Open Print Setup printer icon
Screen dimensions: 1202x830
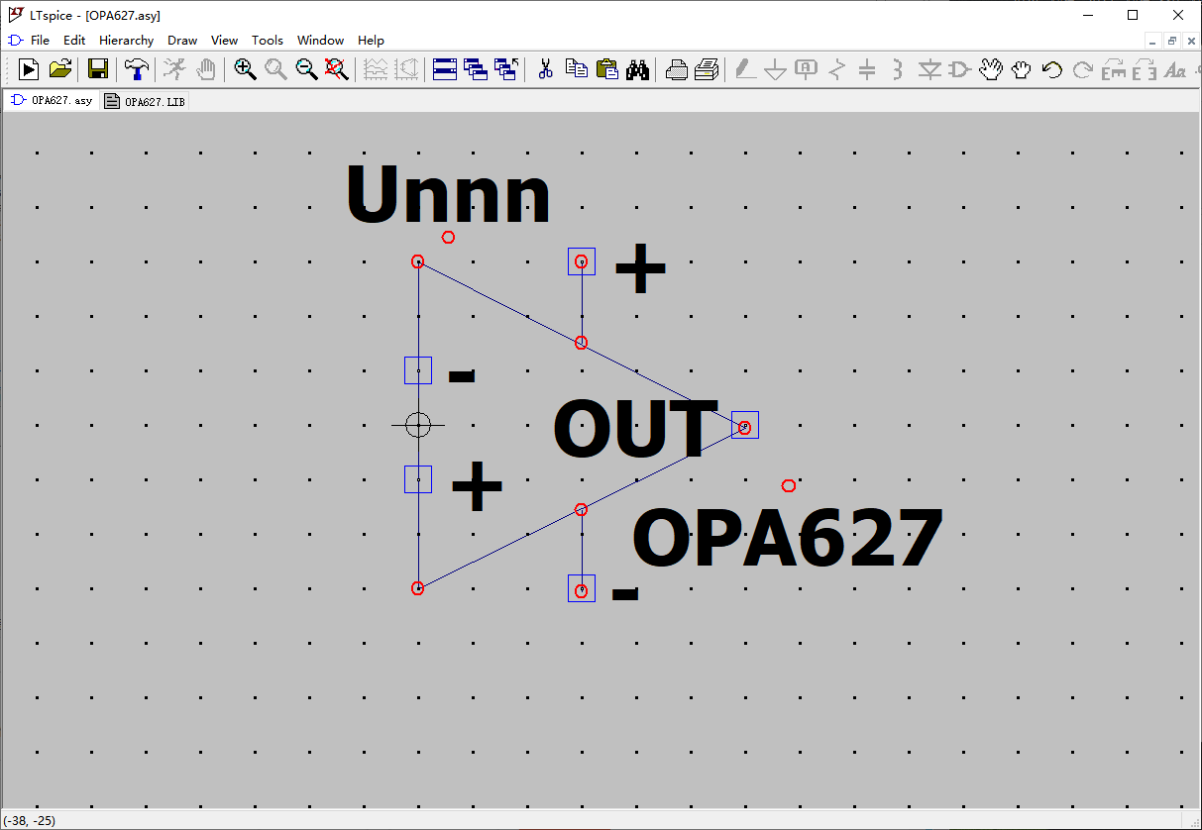677,69
